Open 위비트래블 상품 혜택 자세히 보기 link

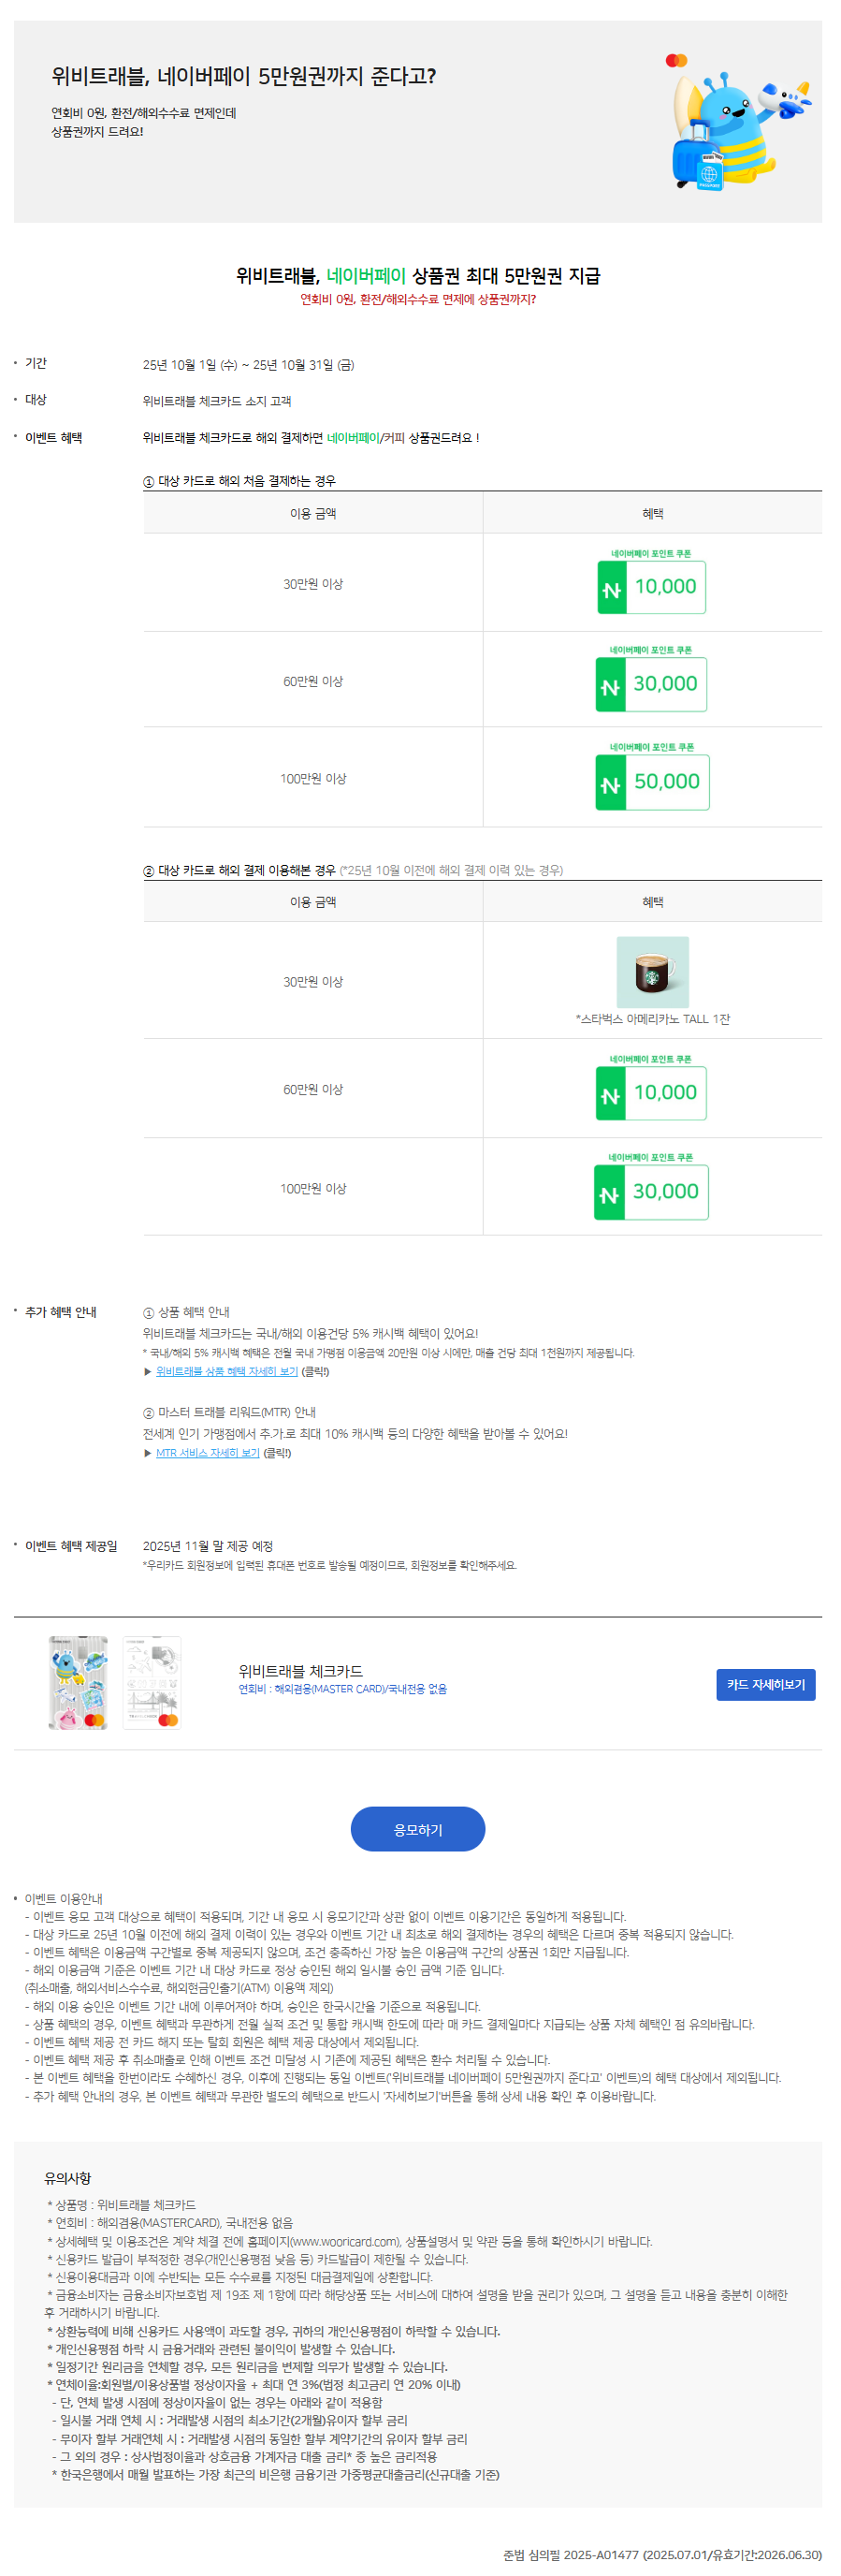tap(226, 1371)
